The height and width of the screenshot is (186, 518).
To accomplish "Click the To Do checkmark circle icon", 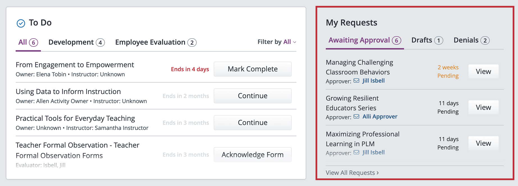I will [x=21, y=23].
